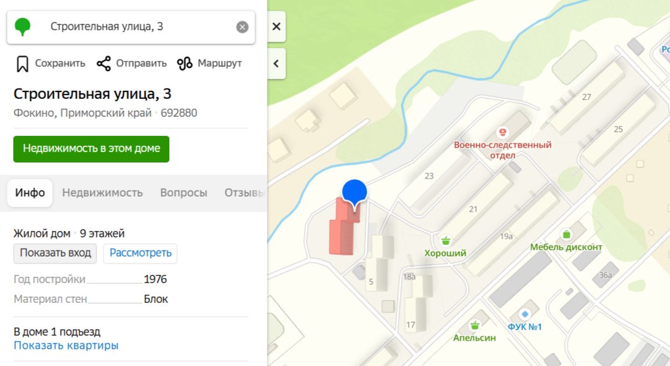Image resolution: width=670 pixels, height=366 pixels.
Task: Open the Отзывы tab
Action: (245, 193)
